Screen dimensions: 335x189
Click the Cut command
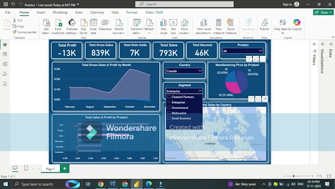coord(17,20)
